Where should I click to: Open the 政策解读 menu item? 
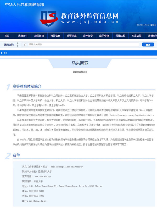(x=39, y=36)
